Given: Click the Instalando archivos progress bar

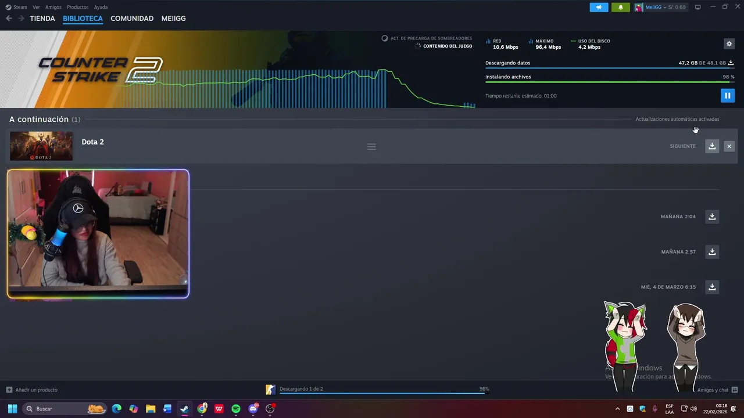Looking at the screenshot, I should [x=610, y=82].
